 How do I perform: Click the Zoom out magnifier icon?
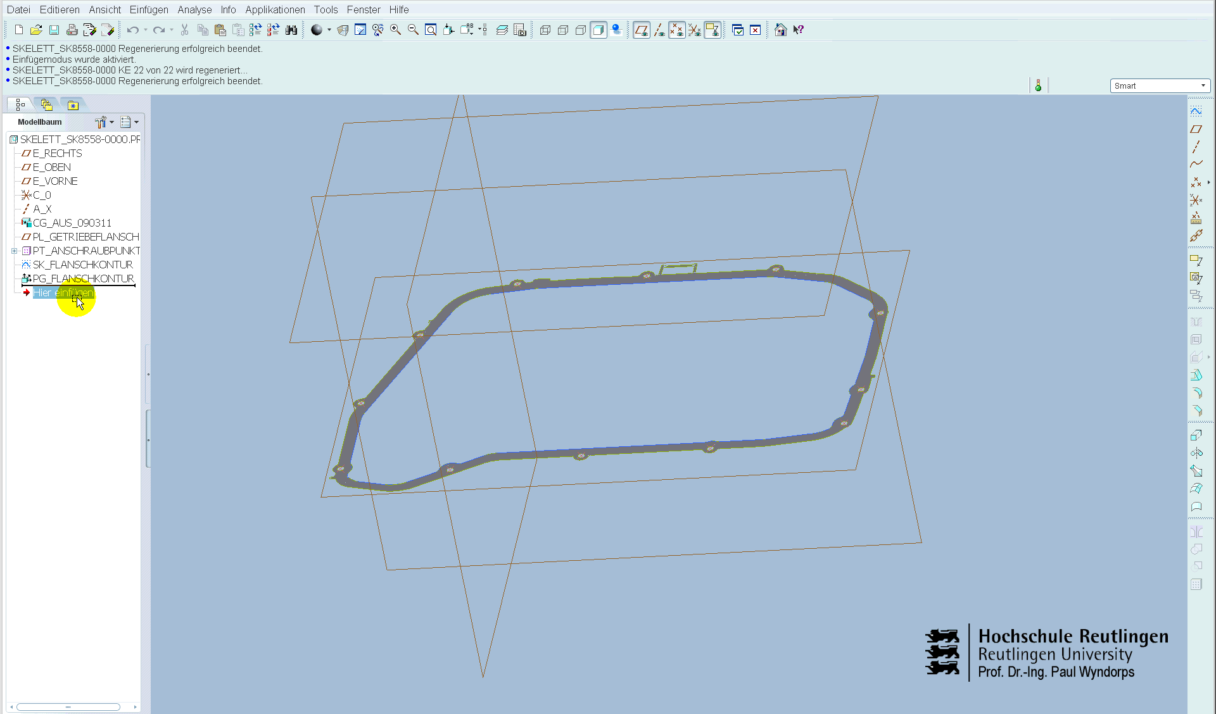pos(413,30)
